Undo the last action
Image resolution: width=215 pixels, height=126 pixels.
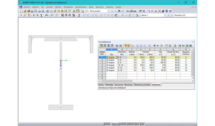click(48, 11)
